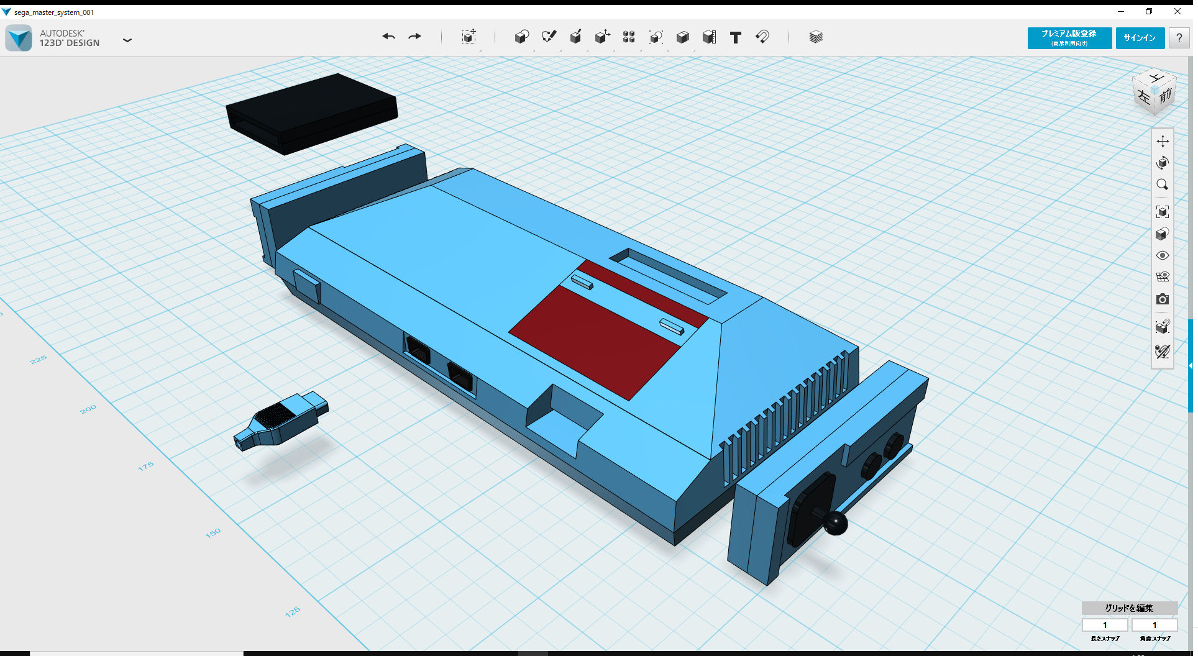Toggle object visibility with the eye icon

pyautogui.click(x=1163, y=255)
